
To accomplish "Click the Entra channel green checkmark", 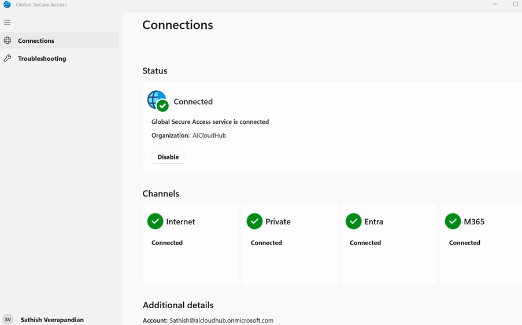I will pyautogui.click(x=353, y=221).
